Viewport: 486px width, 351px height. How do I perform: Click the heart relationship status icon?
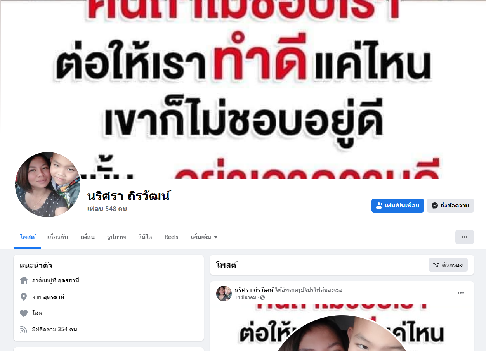click(24, 313)
